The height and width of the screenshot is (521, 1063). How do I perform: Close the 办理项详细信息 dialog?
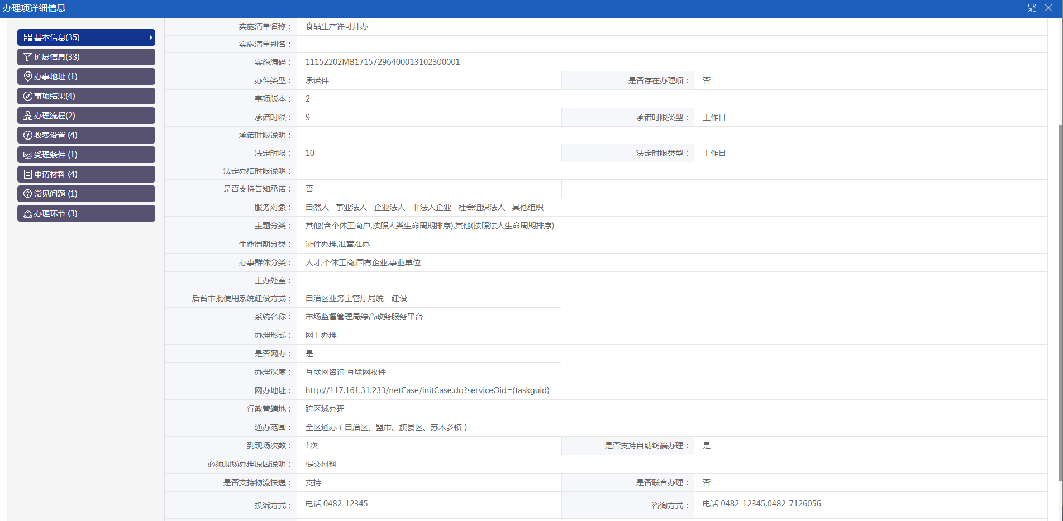tap(1048, 8)
